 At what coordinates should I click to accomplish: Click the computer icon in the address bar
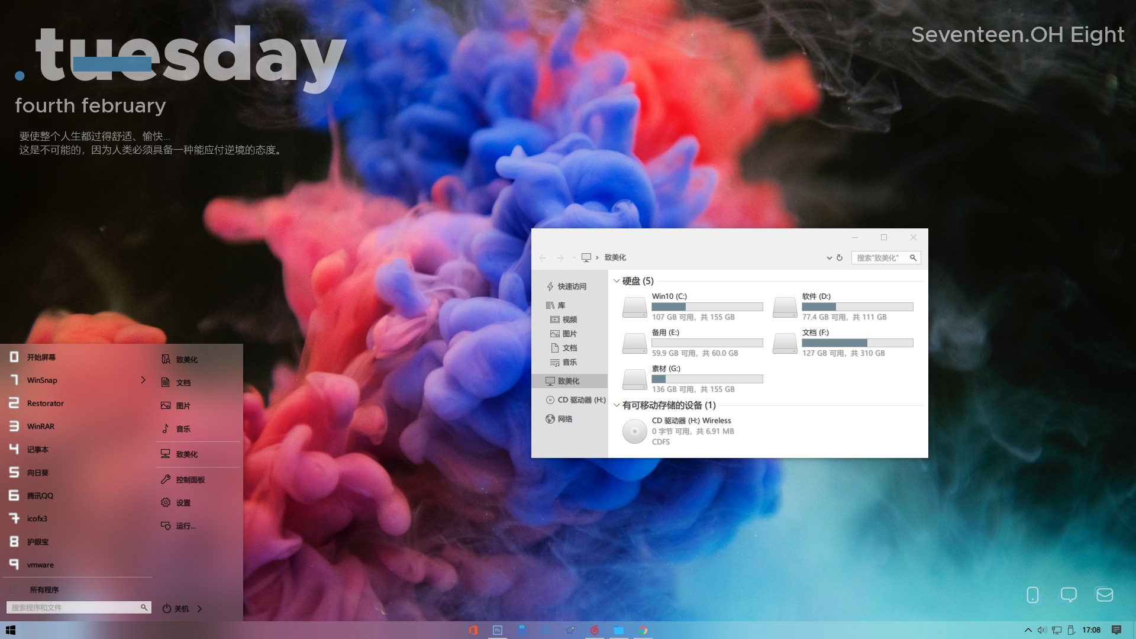pos(586,257)
